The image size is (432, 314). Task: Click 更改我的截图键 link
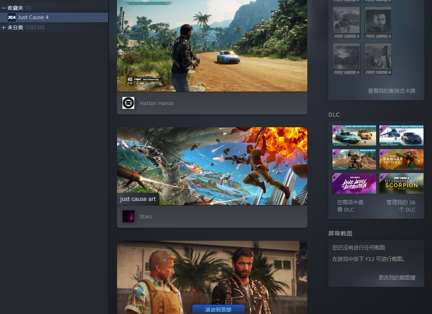pyautogui.click(x=396, y=278)
